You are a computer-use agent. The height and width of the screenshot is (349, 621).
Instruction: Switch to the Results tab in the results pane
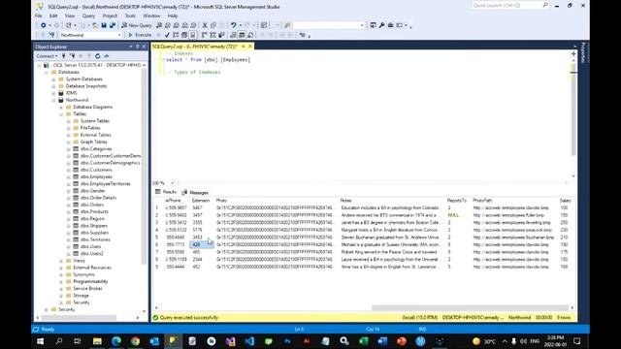pyautogui.click(x=166, y=192)
